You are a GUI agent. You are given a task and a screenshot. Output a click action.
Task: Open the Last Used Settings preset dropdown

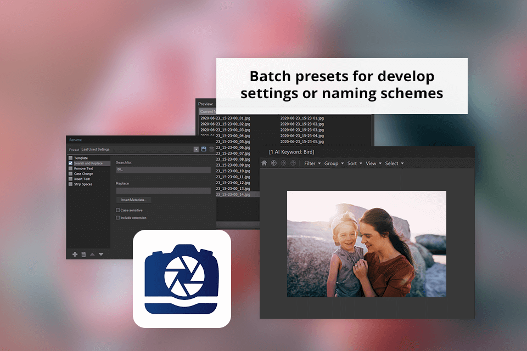196,149
